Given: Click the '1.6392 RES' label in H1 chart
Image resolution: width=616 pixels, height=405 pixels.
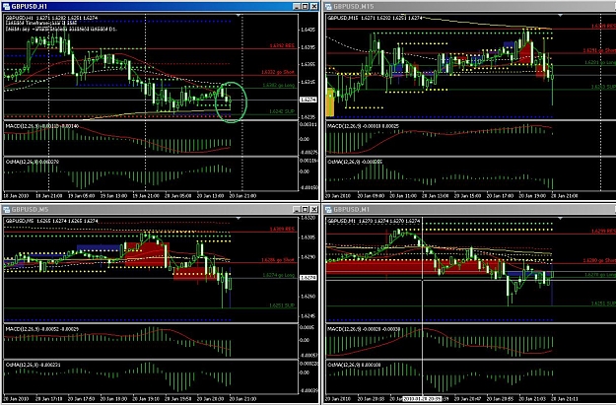Looking at the screenshot, I should click(282, 45).
